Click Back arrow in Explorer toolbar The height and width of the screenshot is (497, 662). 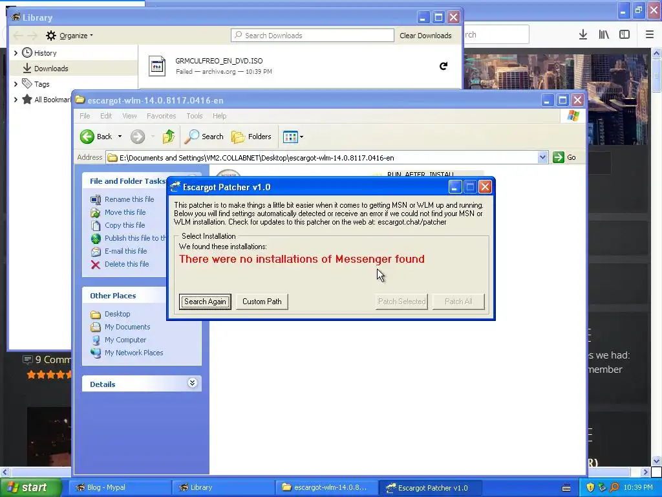(x=96, y=137)
